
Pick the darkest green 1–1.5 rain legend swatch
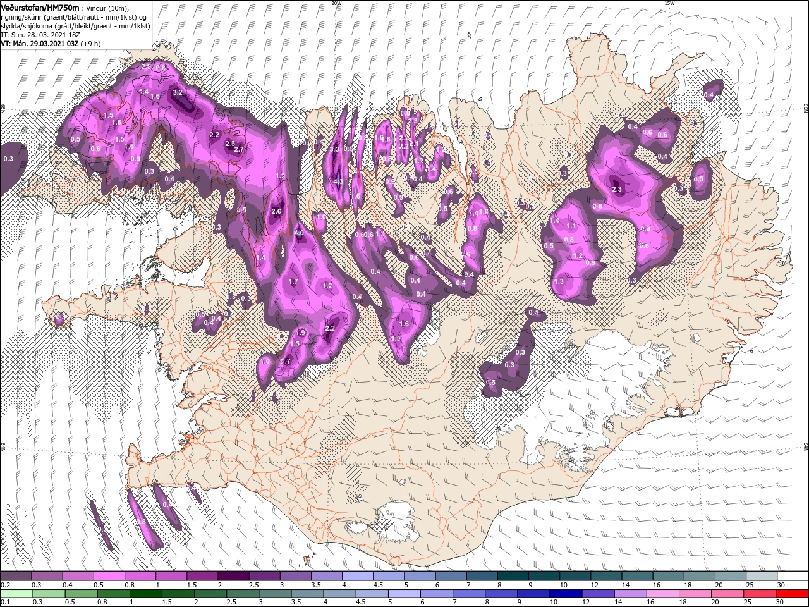pos(146,593)
